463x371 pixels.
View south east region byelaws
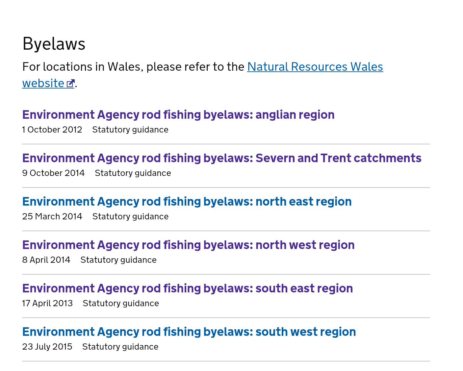pos(187,288)
